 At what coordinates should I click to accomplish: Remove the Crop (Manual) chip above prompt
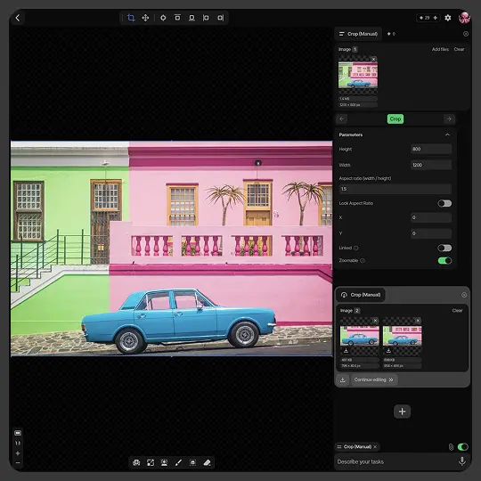tap(375, 446)
